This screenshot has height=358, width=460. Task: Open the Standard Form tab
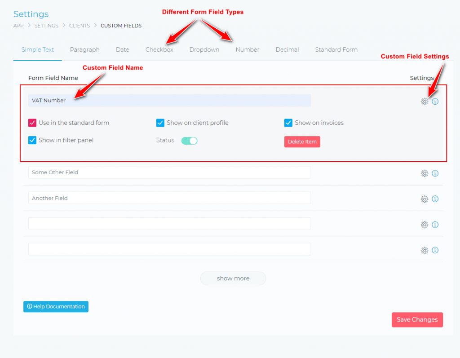tap(336, 49)
